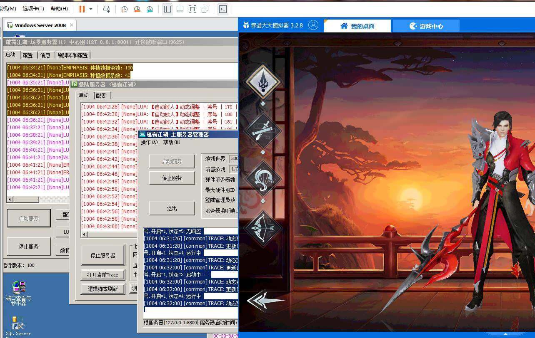Screen dimensions: 535x338
Task: Click the disabled 启动服务 button in main manager
Action: coord(172,161)
